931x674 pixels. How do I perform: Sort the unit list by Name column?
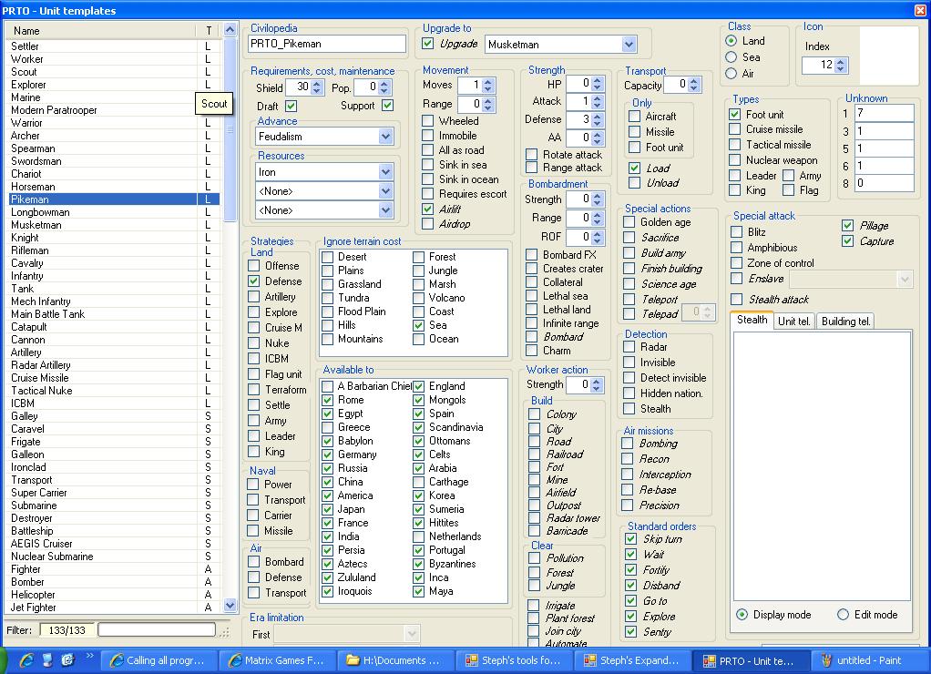click(101, 30)
